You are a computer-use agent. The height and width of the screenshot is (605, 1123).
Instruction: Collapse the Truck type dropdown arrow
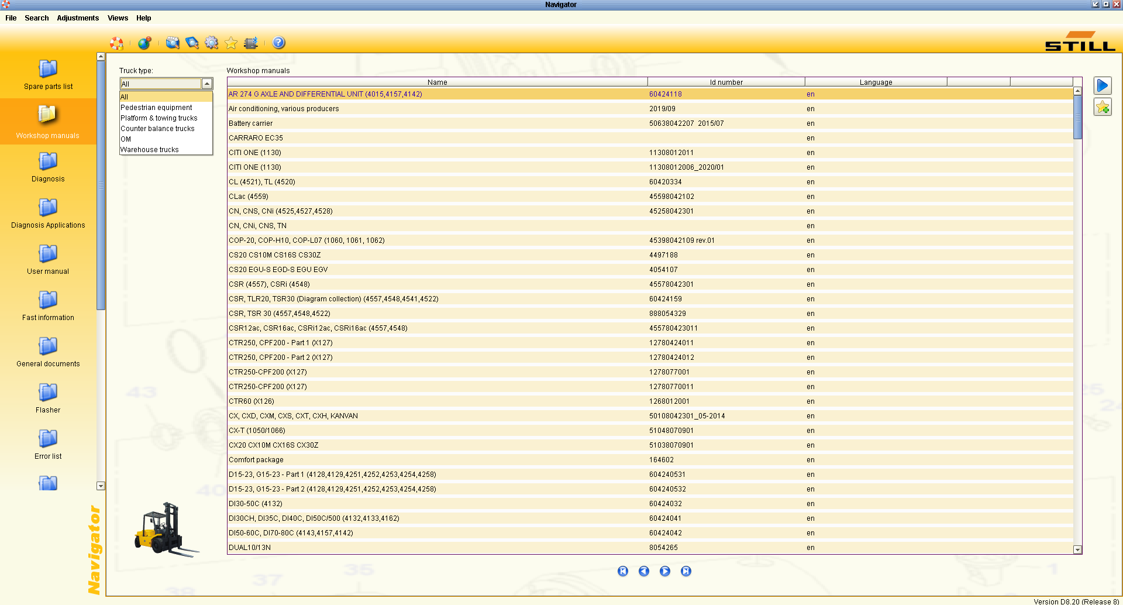(x=207, y=84)
